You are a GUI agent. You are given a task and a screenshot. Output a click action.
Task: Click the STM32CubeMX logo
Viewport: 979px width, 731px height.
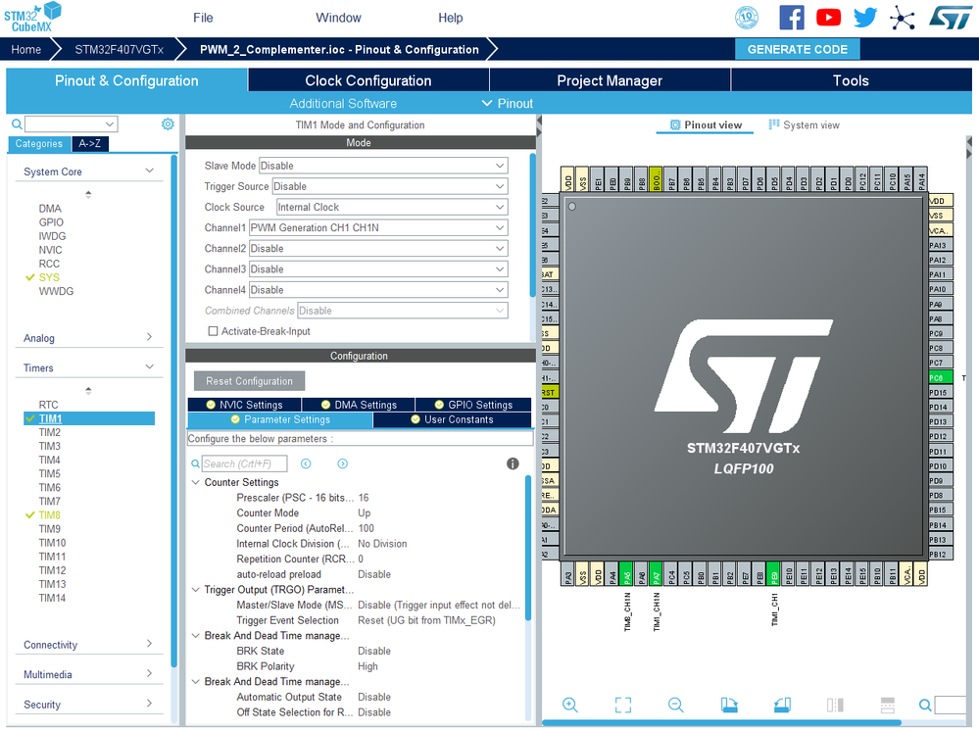pyautogui.click(x=32, y=17)
